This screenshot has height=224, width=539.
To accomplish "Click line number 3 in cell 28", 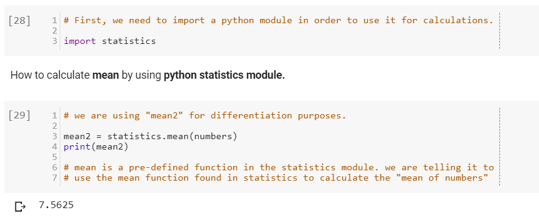I will tap(54, 42).
